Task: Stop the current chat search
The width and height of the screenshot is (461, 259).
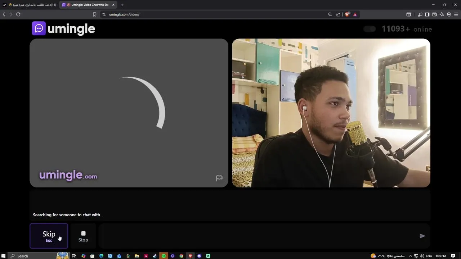Action: 83,236
